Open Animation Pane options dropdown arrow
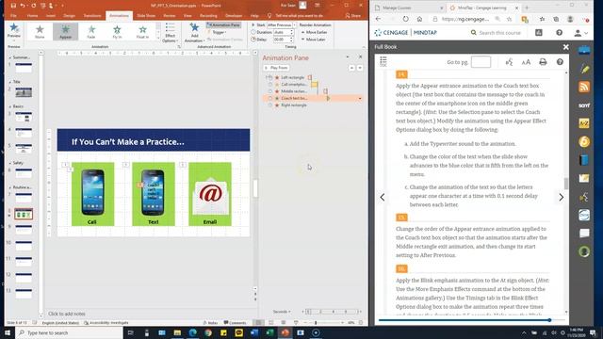Screen dimensions: 603x339 point(348,56)
